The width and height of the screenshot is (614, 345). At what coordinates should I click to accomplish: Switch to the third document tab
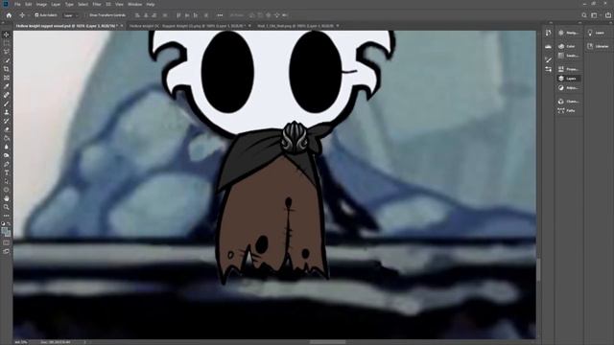coord(295,26)
